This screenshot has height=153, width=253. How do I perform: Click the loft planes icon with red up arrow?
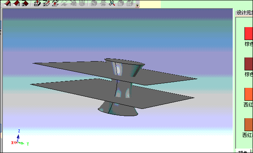(x=55, y=3)
